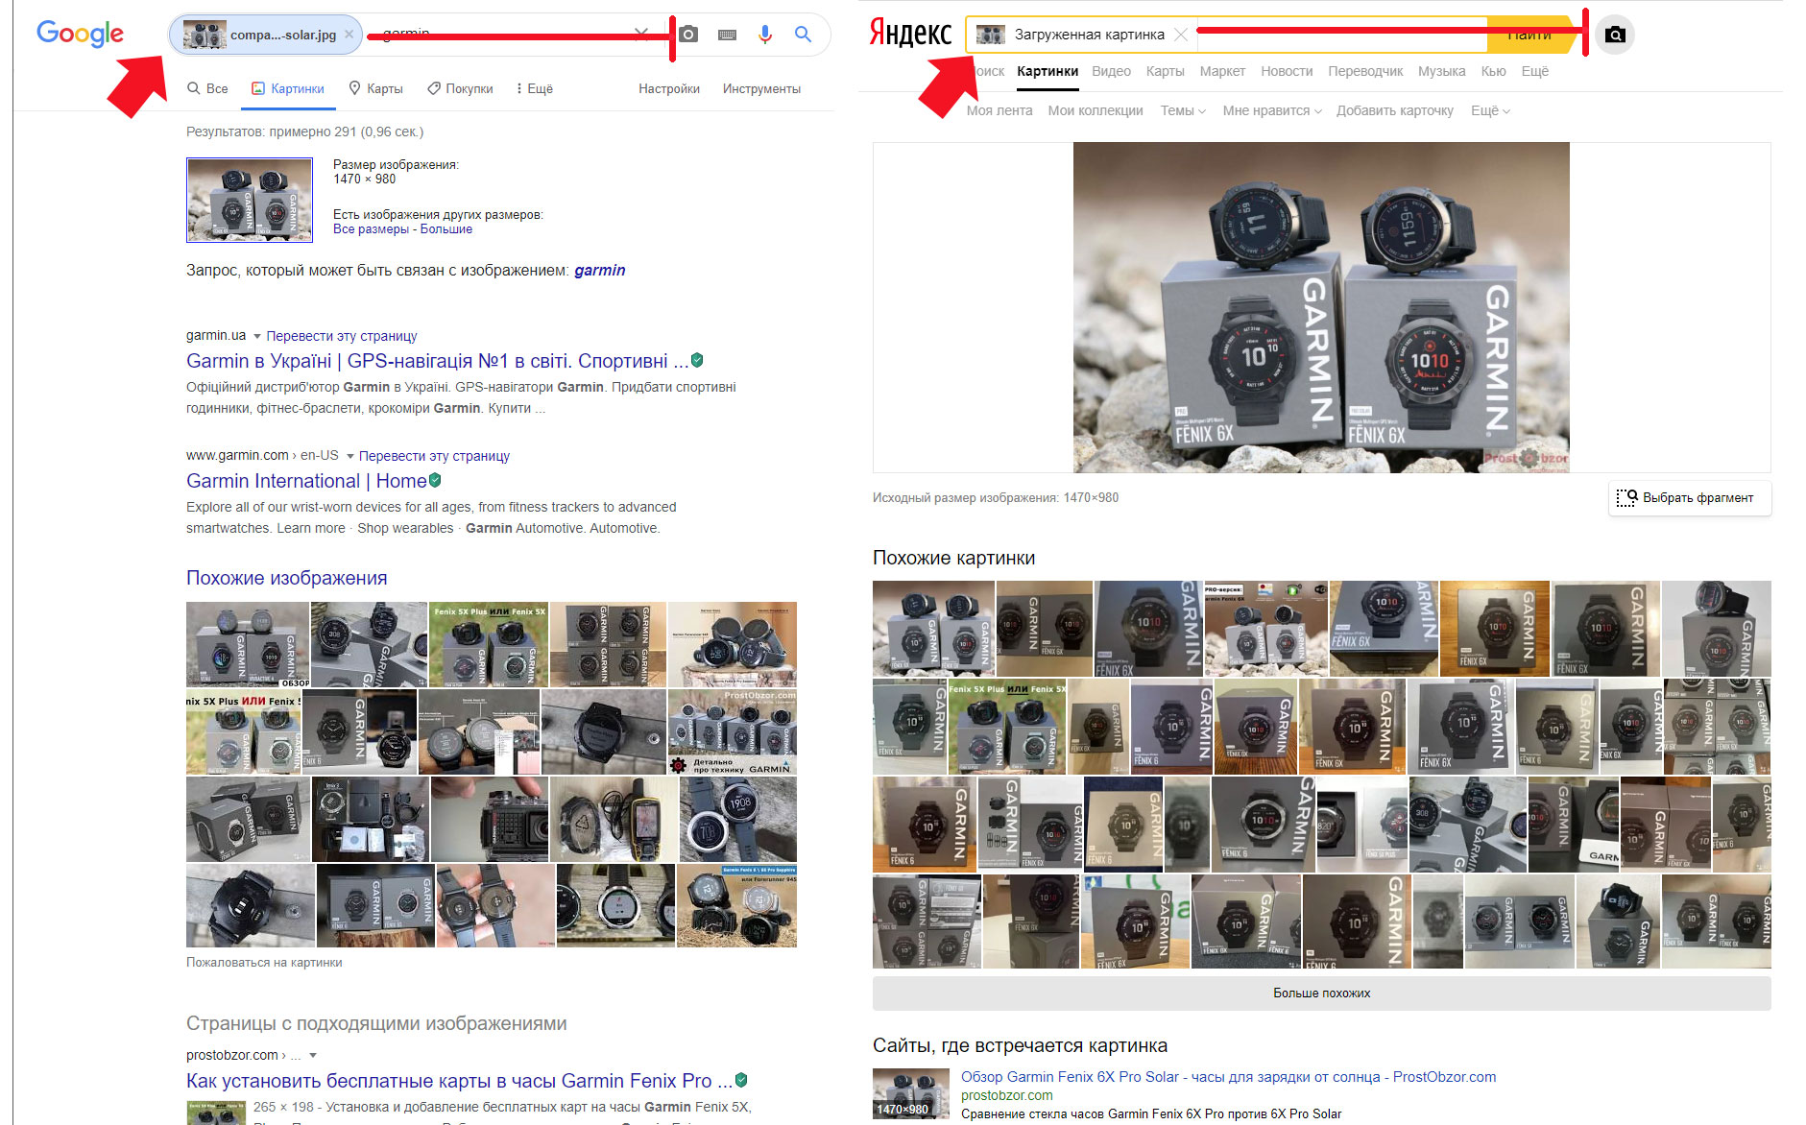Click the suggested query 'garmin' link
Image resolution: width=1806 pixels, height=1125 pixels.
[600, 271]
